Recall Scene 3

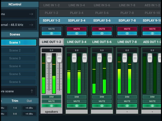coord(19,58)
